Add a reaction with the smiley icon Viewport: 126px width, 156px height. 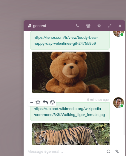tap(53, 102)
